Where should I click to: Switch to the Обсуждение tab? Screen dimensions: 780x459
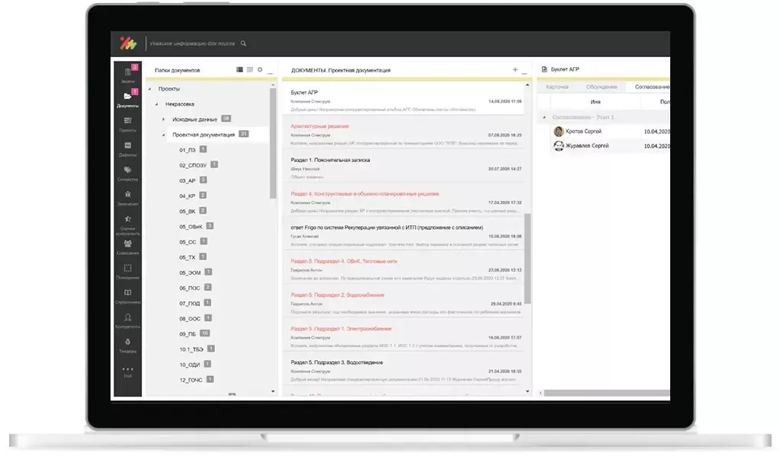[x=601, y=87]
